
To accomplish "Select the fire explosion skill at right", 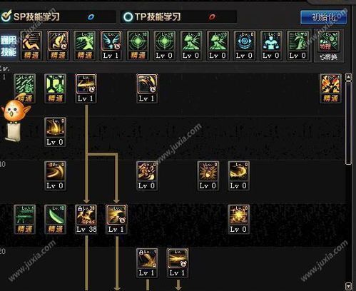I will click(330, 88).
